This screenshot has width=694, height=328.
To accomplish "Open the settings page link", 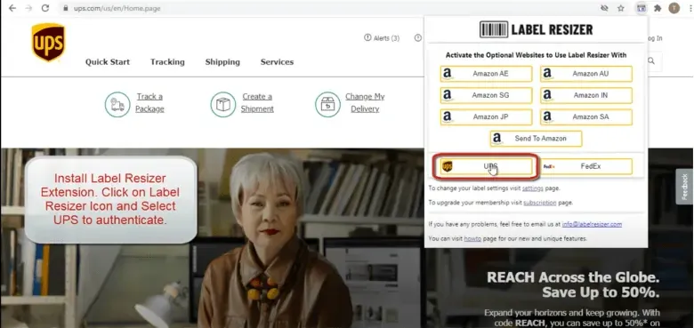I will [x=532, y=188].
